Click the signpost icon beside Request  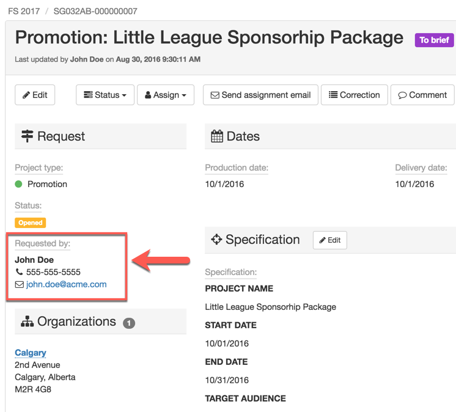(x=27, y=136)
